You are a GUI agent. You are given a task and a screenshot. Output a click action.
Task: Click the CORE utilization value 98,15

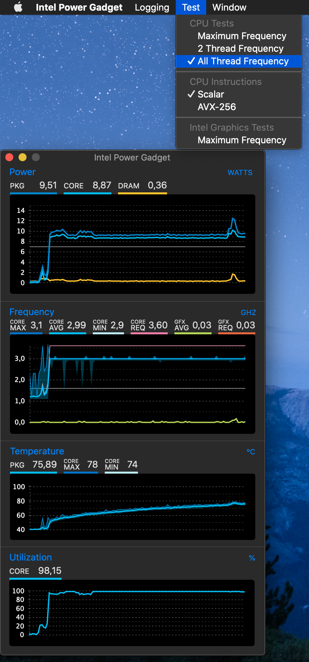tap(50, 570)
